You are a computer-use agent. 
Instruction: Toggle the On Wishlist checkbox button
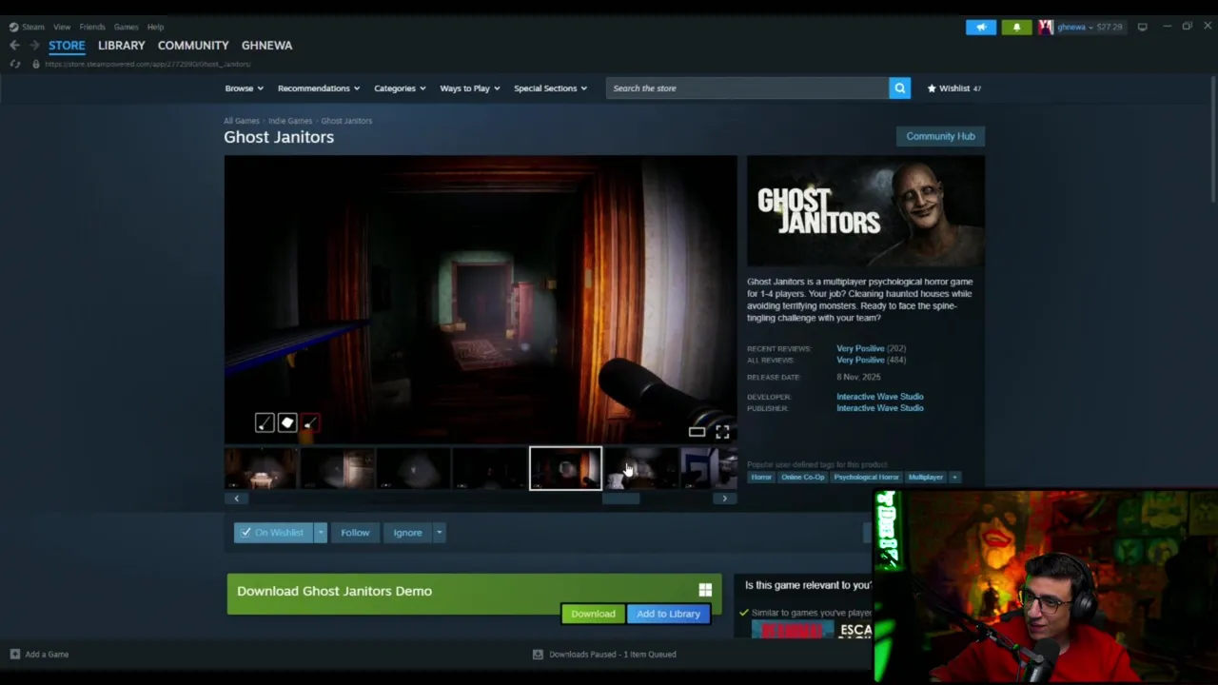point(273,533)
